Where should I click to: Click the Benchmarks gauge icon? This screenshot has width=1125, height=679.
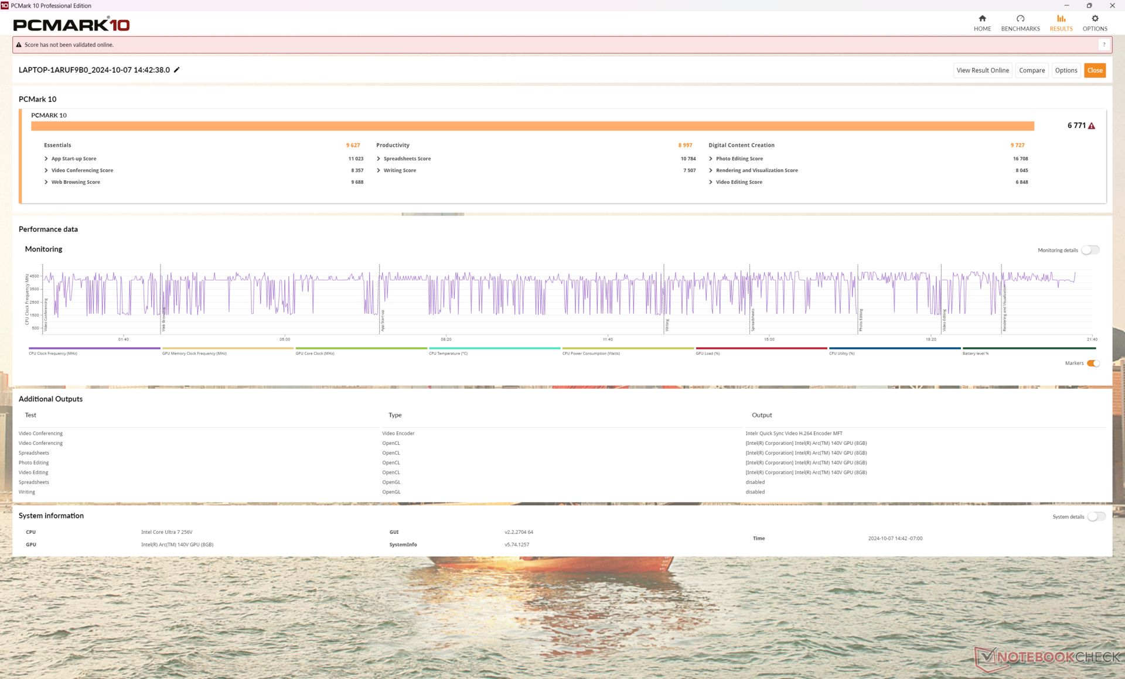(x=1020, y=19)
